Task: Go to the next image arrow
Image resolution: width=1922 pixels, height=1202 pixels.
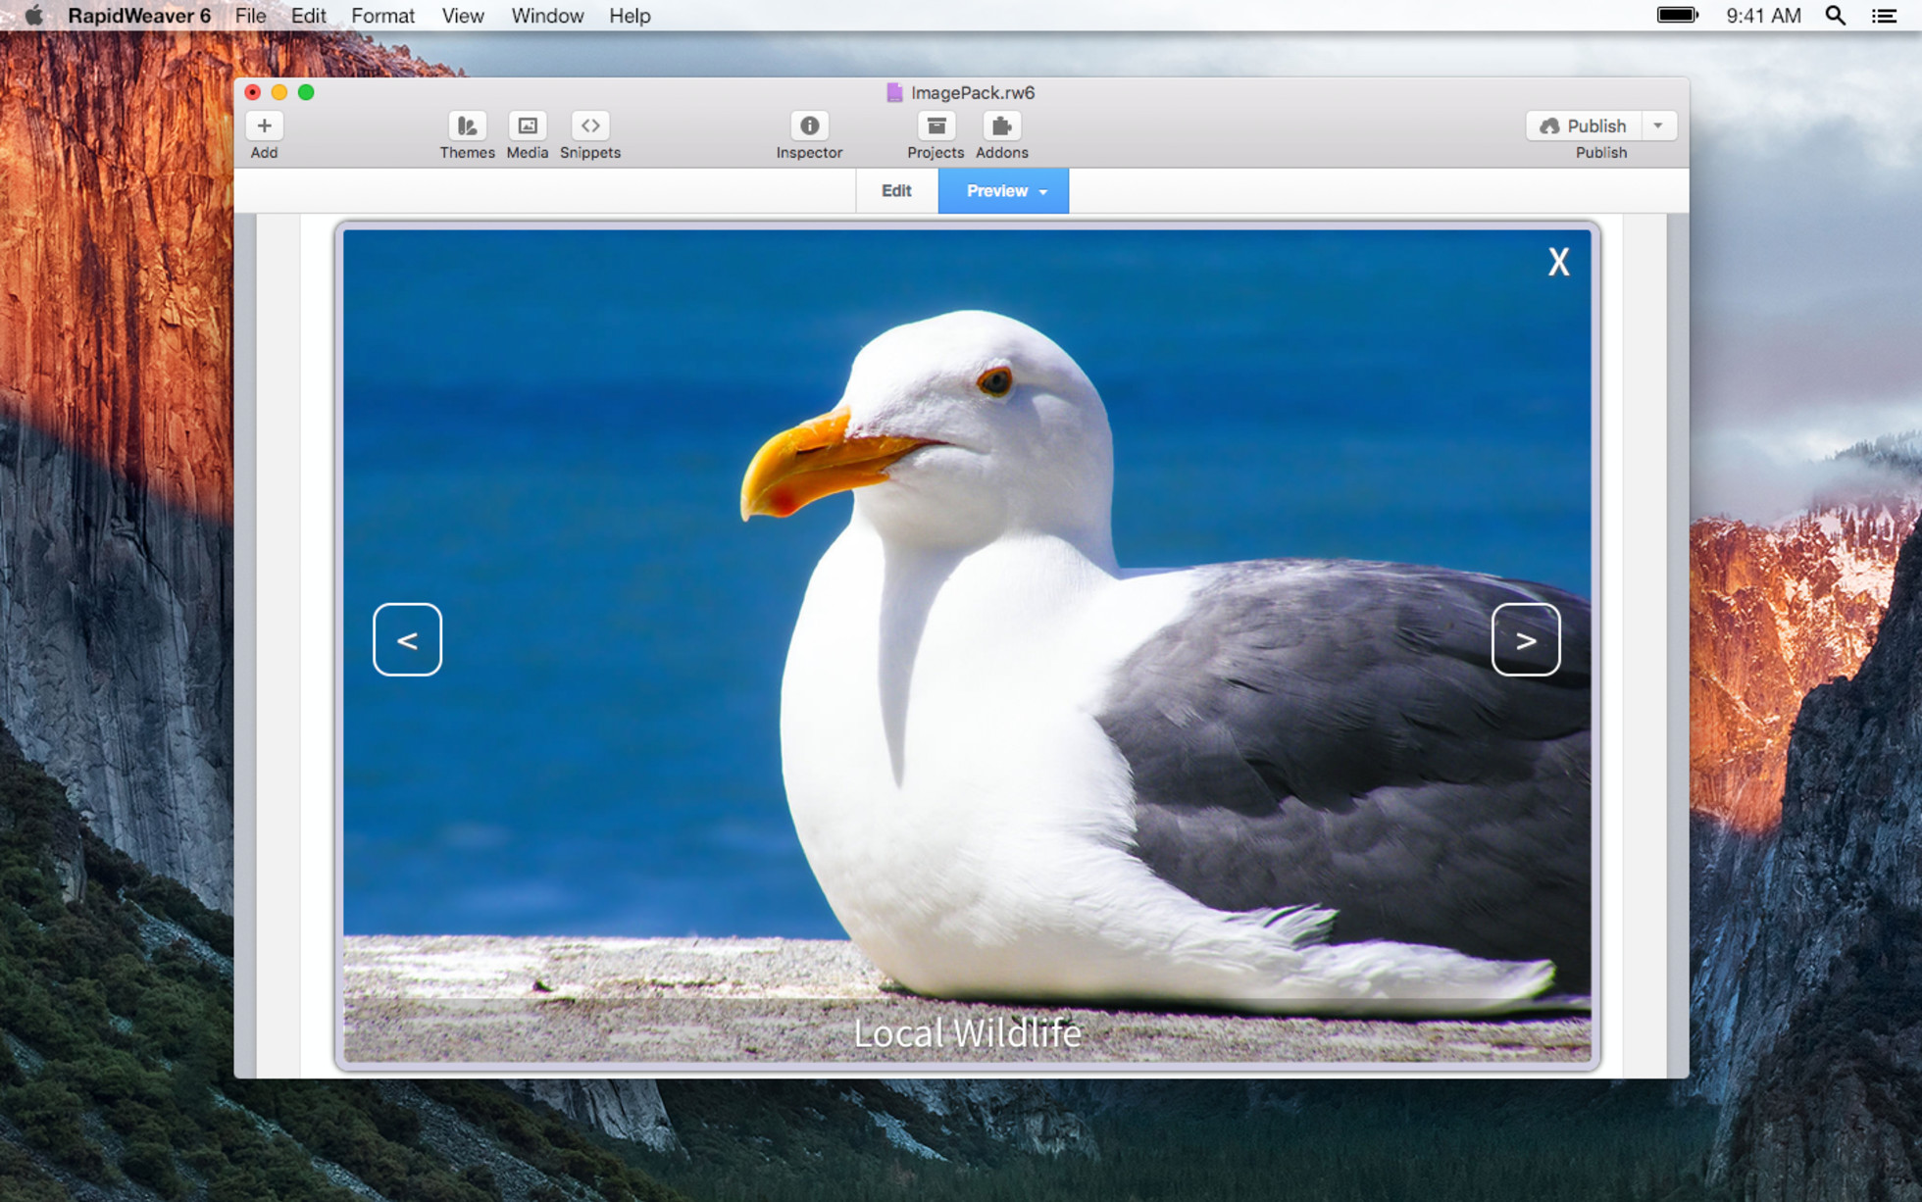Action: coord(1526,640)
